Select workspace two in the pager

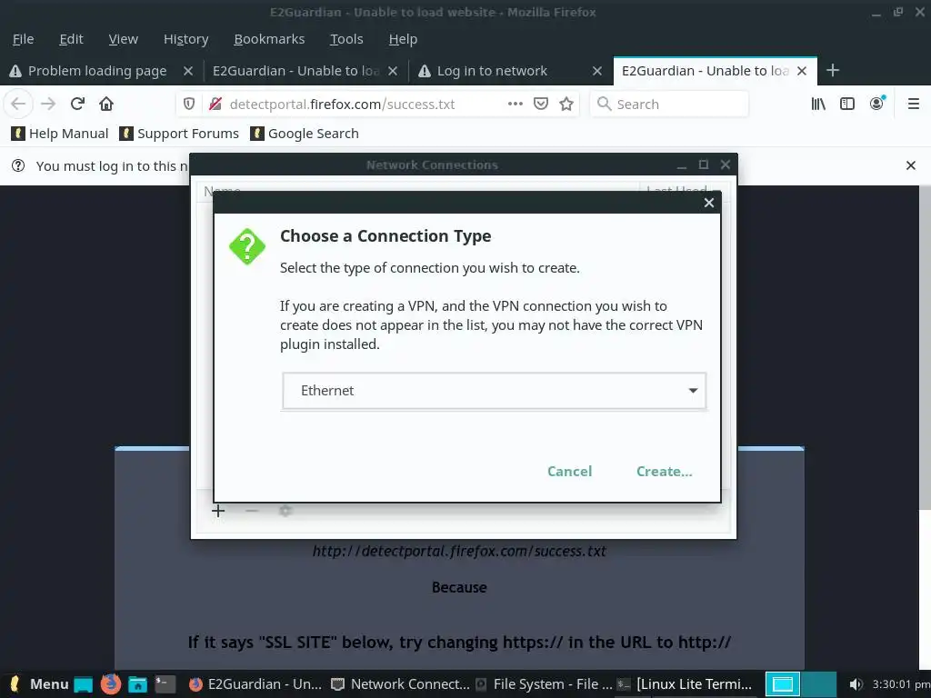pos(818,684)
